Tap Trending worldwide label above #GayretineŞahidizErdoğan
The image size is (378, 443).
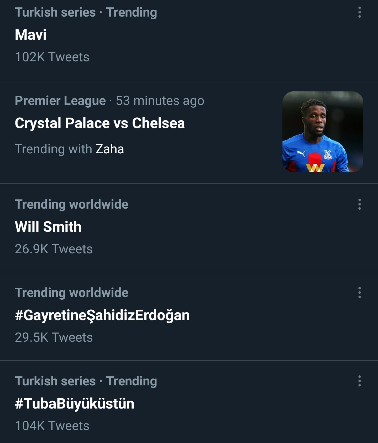71,293
